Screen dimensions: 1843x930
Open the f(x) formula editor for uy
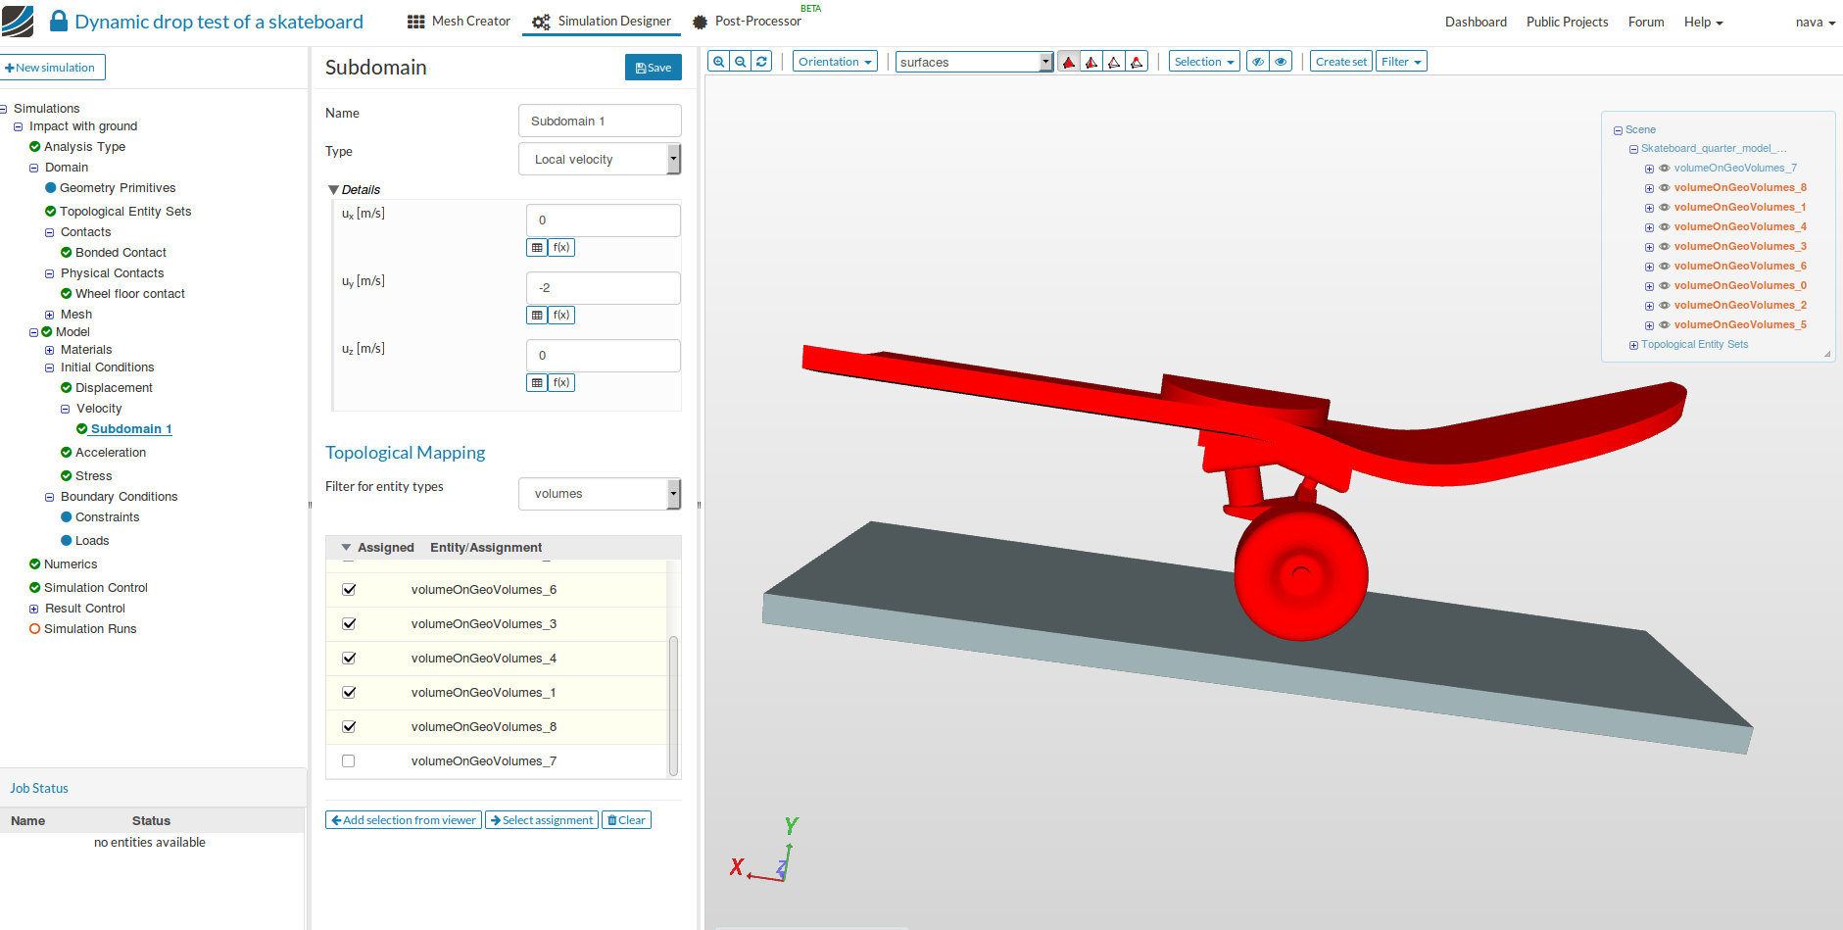pyautogui.click(x=561, y=316)
